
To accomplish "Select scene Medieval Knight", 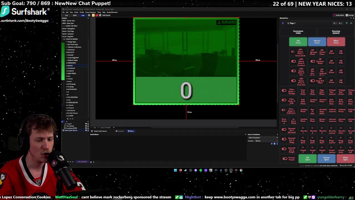I will click(x=72, y=60).
